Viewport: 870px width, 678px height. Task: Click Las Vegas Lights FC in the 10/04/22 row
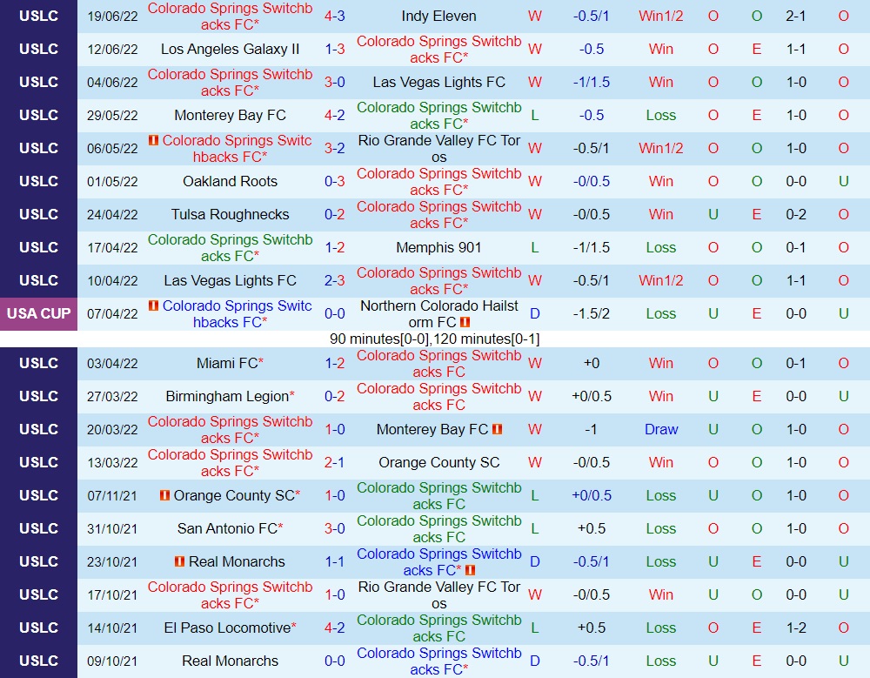coord(231,280)
